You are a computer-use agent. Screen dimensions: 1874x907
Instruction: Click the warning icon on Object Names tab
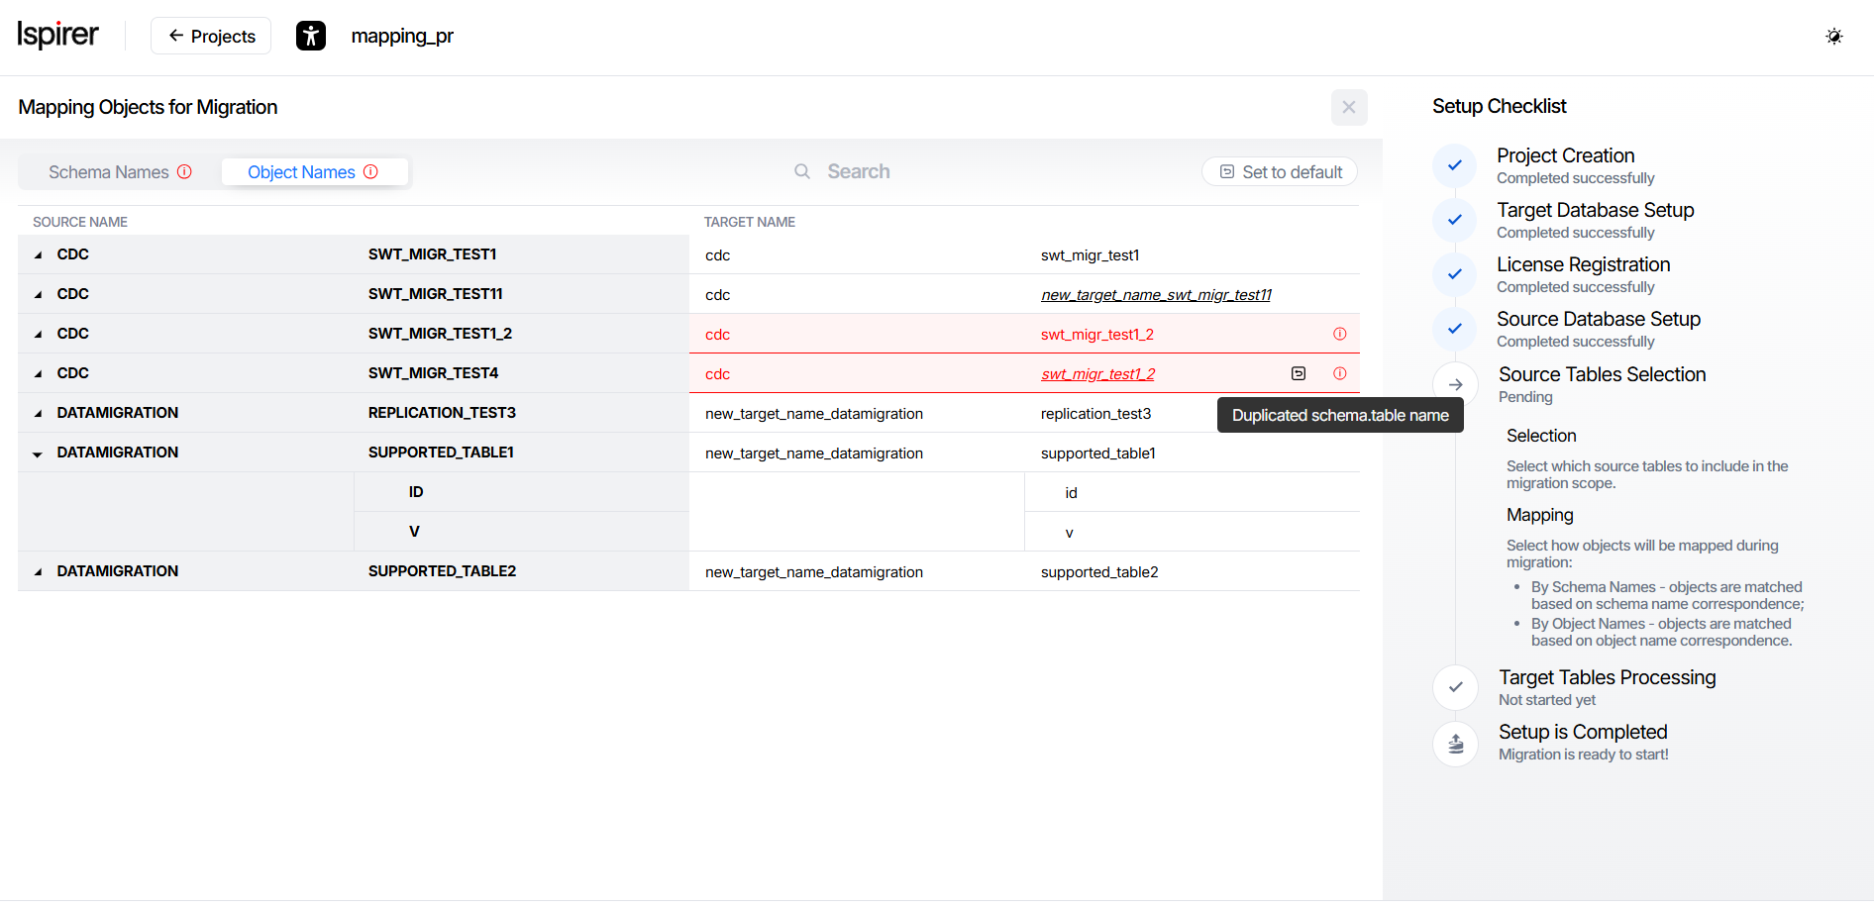(370, 171)
